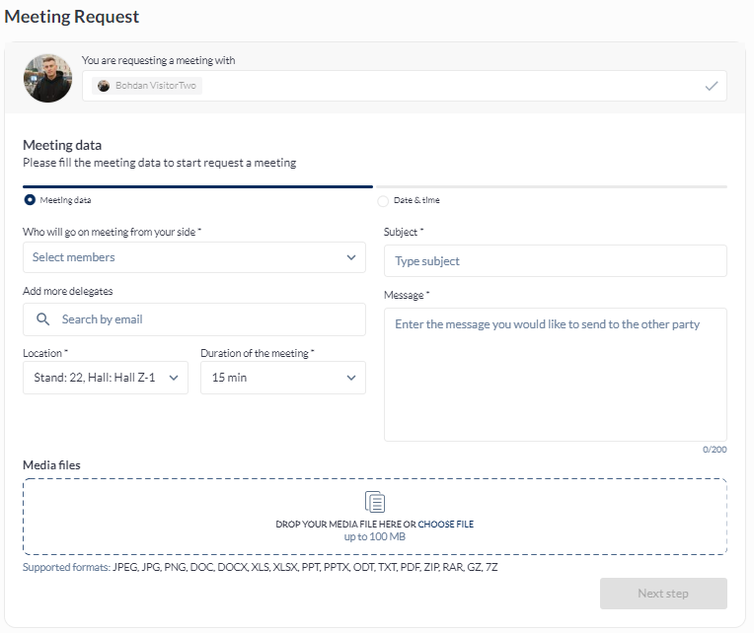754x633 pixels.
Task: Open the Duration of the meeting dropdown
Action: pyautogui.click(x=282, y=378)
